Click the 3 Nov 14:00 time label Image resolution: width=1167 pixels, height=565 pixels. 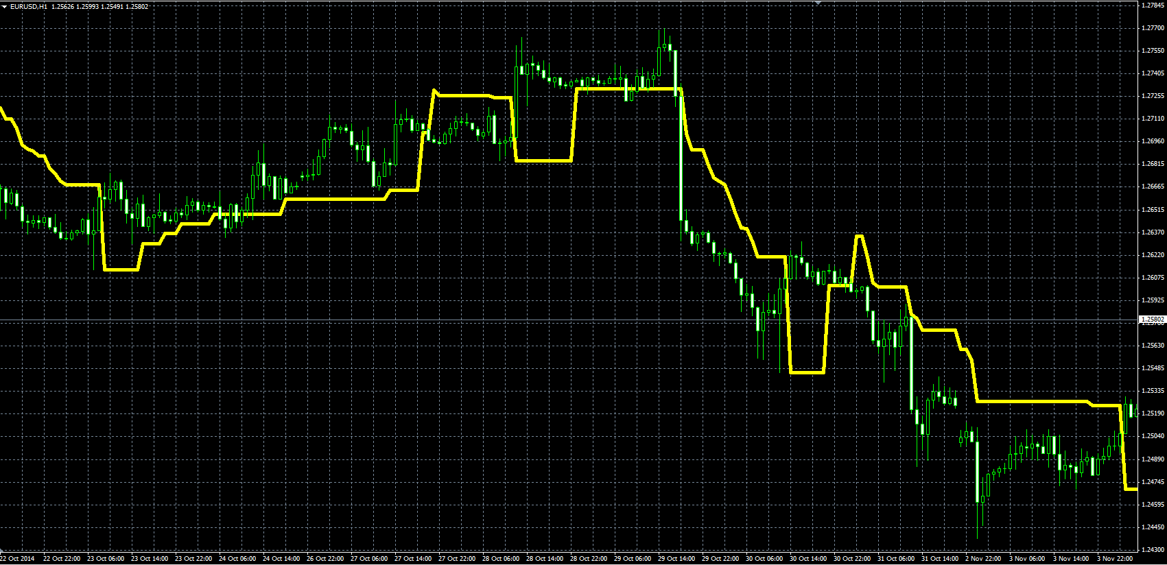(x=1071, y=559)
